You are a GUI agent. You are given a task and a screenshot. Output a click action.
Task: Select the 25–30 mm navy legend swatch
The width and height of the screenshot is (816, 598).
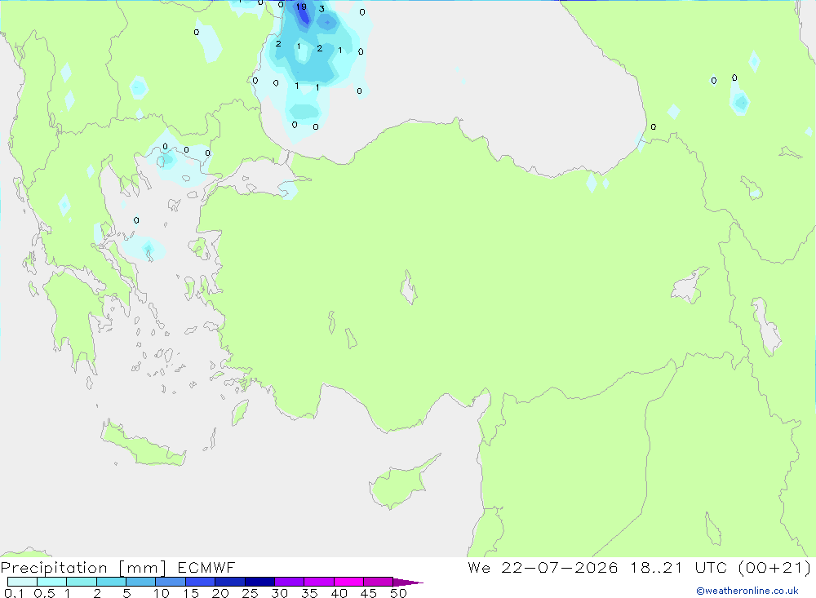[x=259, y=582]
